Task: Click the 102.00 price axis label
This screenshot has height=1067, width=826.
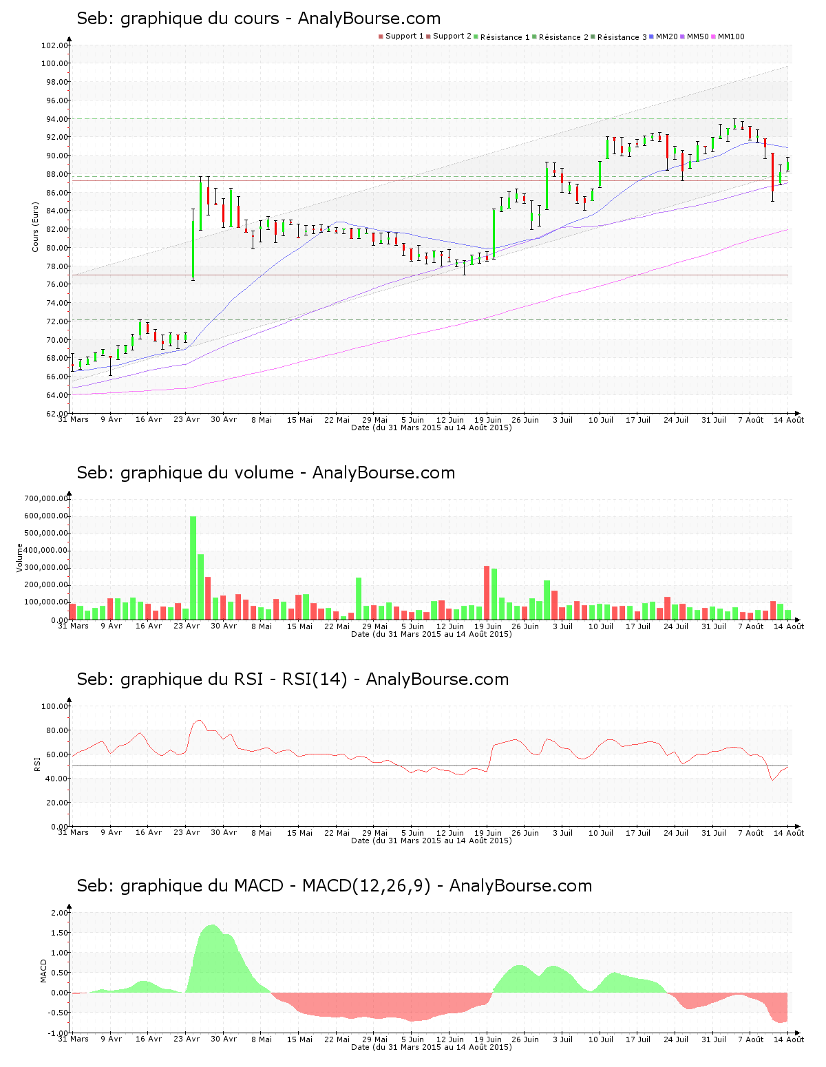Action: (54, 45)
